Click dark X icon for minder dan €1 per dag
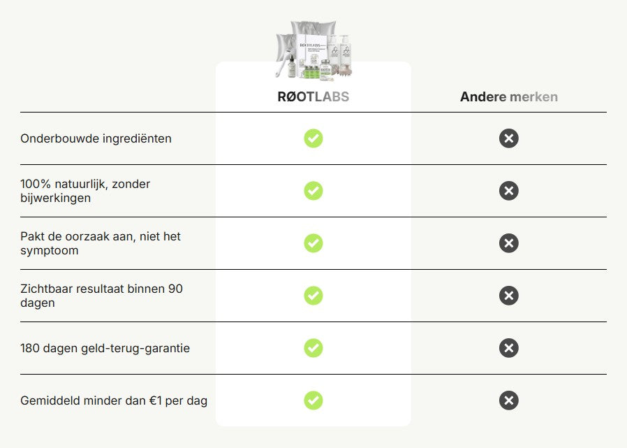627x448 pixels. [509, 400]
